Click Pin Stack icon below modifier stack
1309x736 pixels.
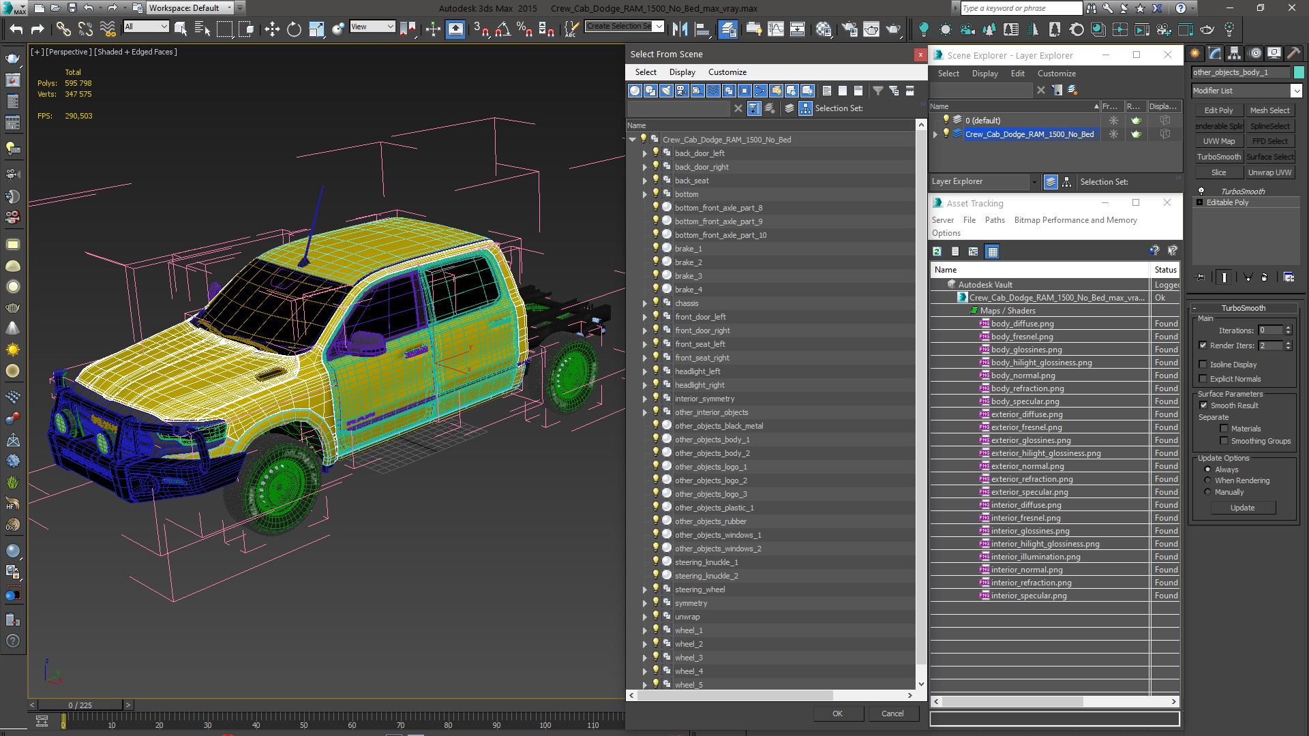[1201, 277]
